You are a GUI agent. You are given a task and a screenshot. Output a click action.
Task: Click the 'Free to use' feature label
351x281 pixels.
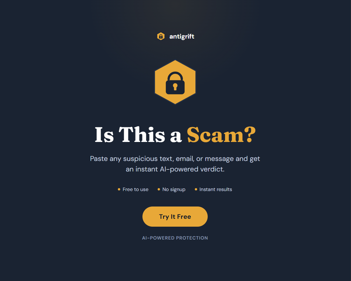135,189
